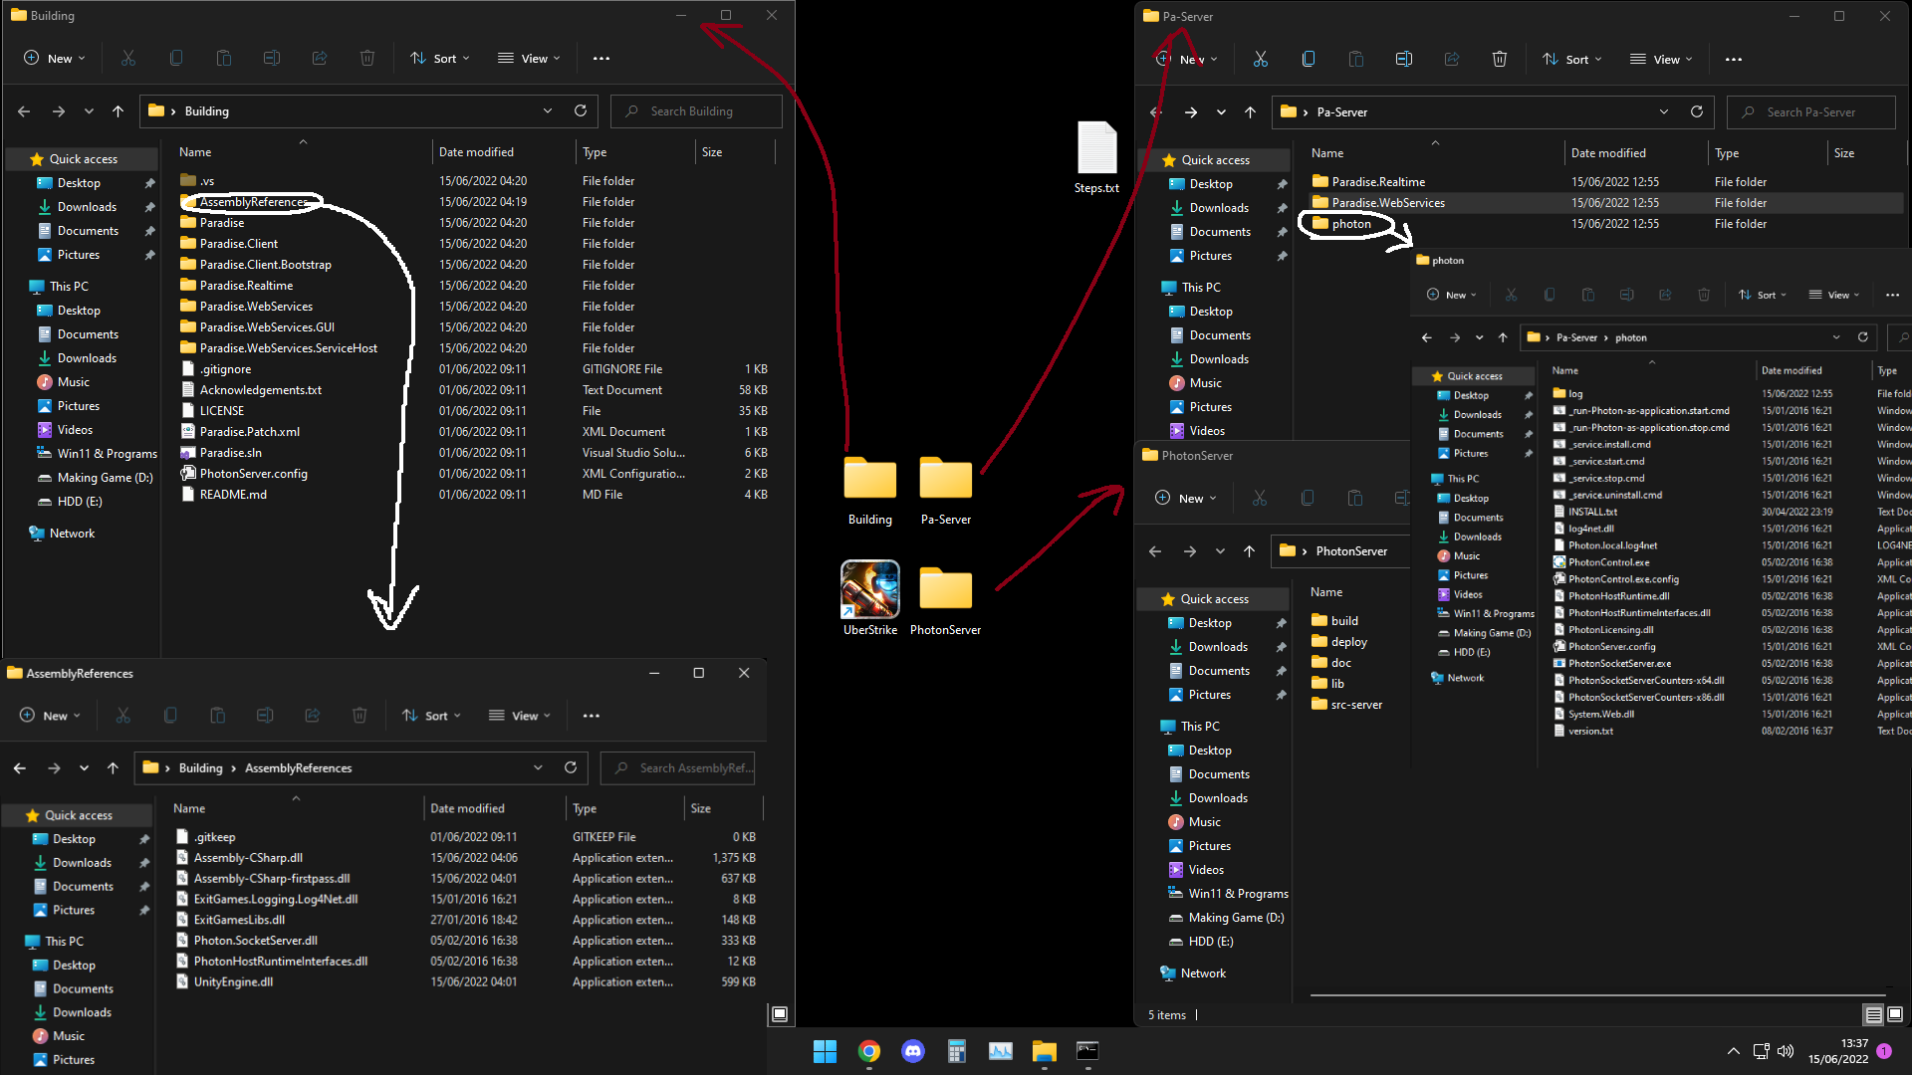Sort by Size column in AssemblyReferences window
The height and width of the screenshot is (1075, 1912).
pos(701,808)
